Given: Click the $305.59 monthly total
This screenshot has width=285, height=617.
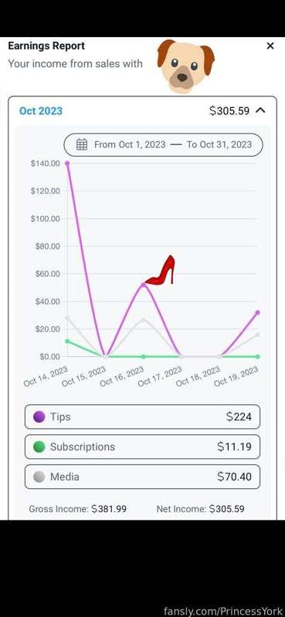Looking at the screenshot, I should point(229,111).
